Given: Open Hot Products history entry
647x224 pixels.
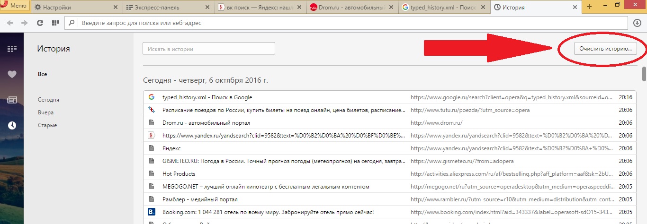Looking at the screenshot, I should pyautogui.click(x=179, y=174).
